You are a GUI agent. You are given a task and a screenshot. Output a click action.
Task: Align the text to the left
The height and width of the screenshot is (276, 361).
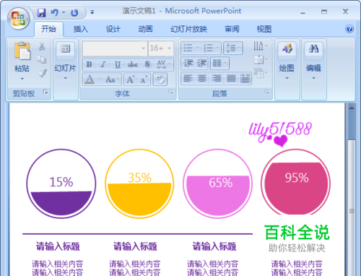188,78
